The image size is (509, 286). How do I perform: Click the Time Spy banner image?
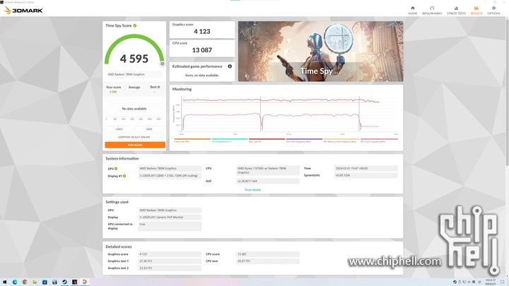(x=321, y=52)
